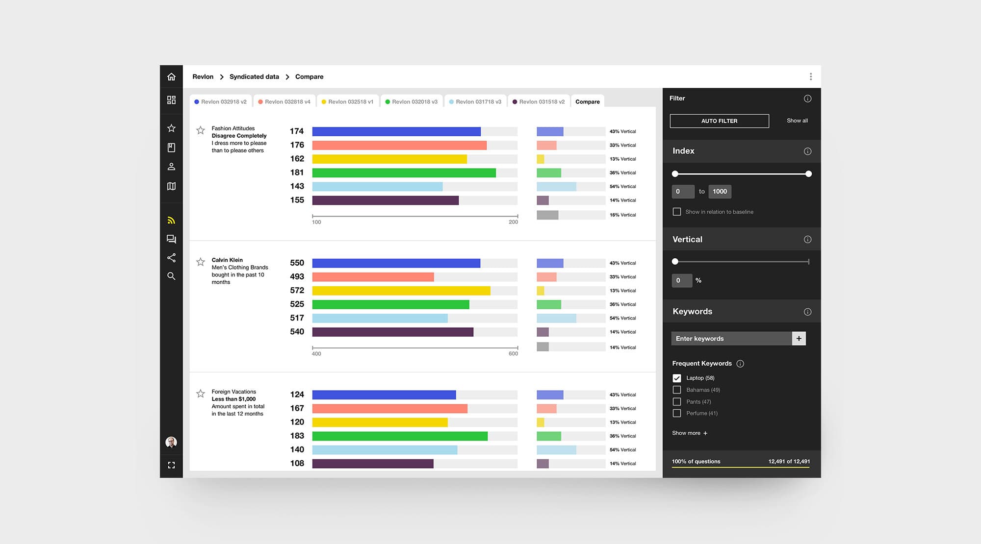
Task: Open the search magnifier icon
Action: pyautogui.click(x=171, y=276)
